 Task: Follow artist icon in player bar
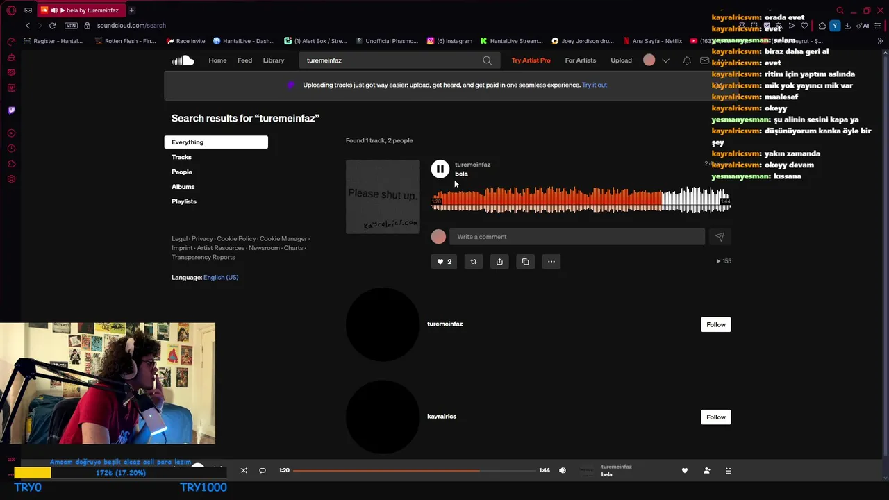point(706,470)
